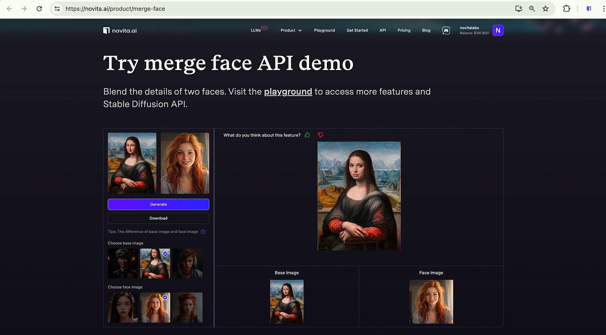This screenshot has height=335, width=606.
Task: View site information icon in address bar
Action: pyautogui.click(x=57, y=9)
